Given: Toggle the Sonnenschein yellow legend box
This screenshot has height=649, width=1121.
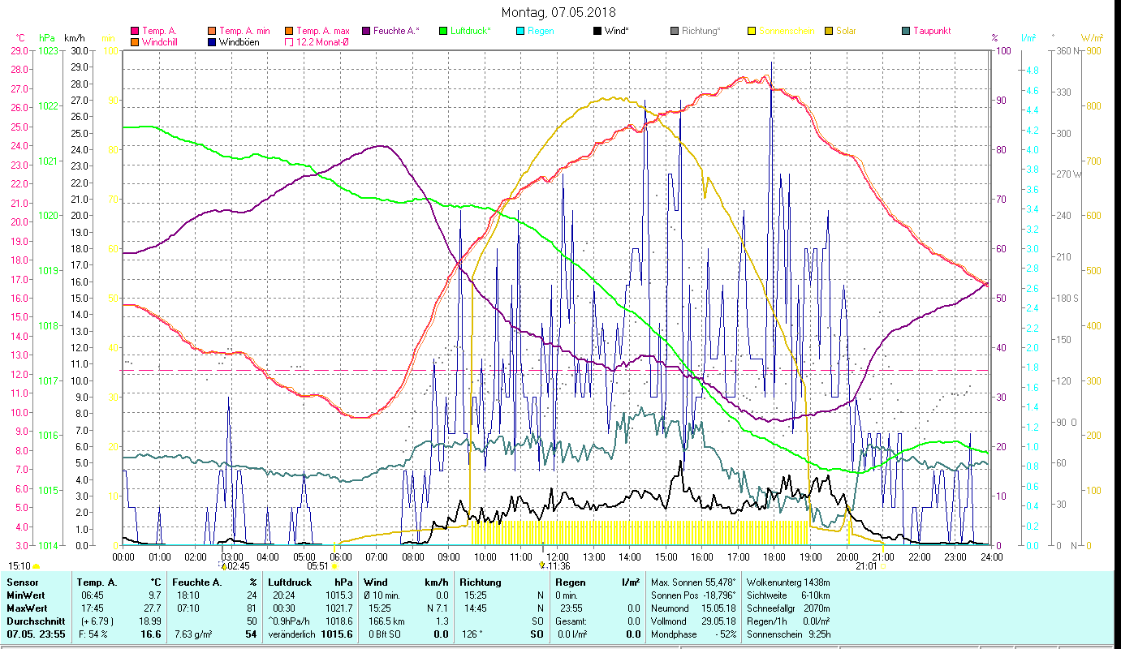Looking at the screenshot, I should 752,31.
